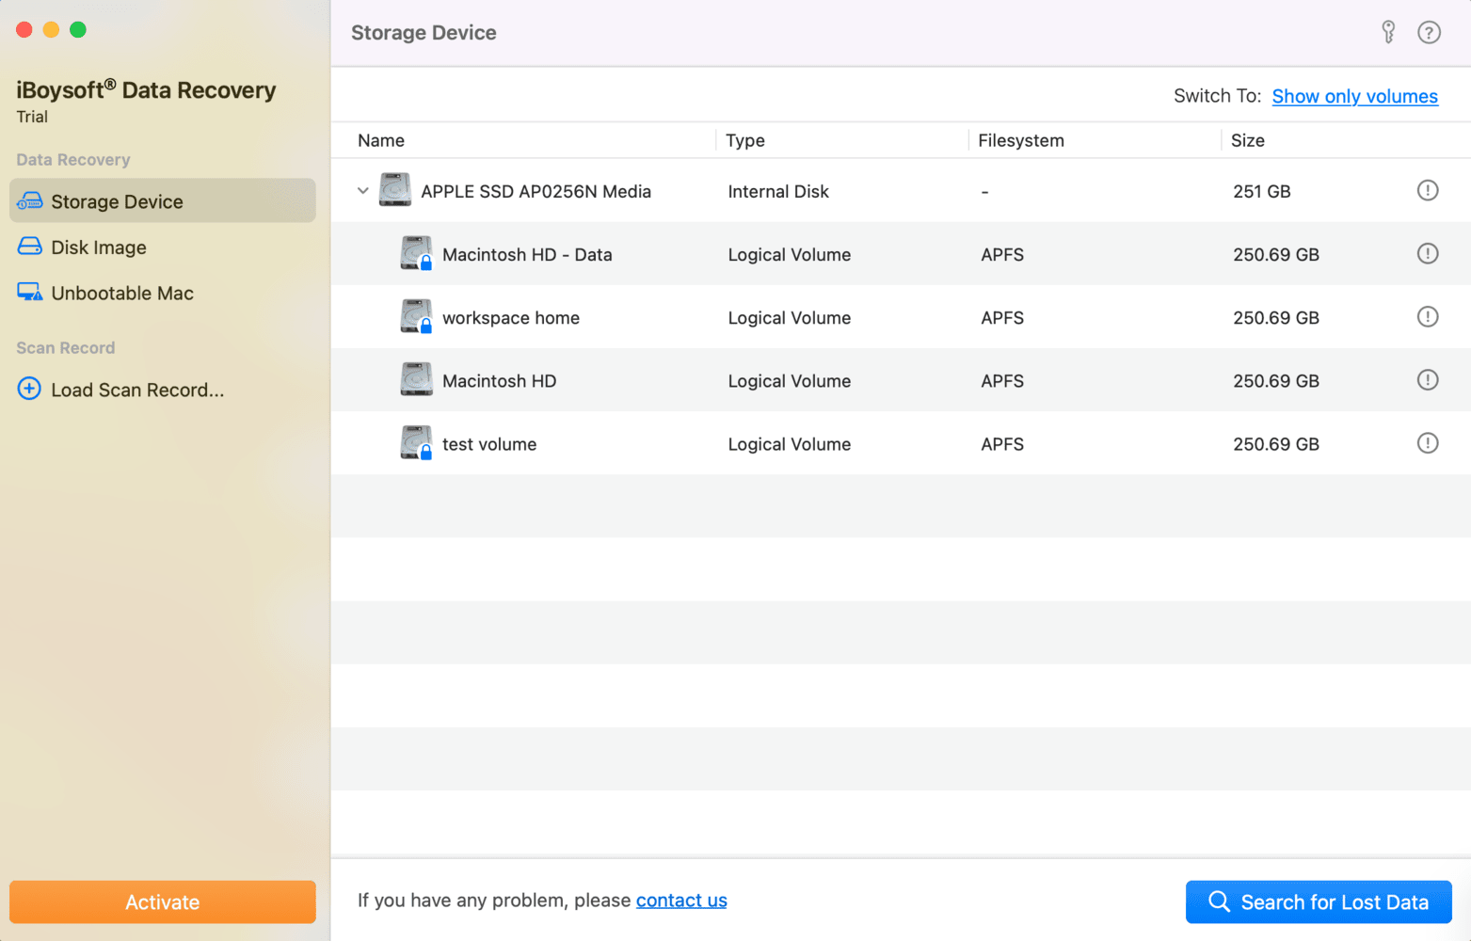Show info for Macintosh HD - Data

click(x=1428, y=253)
